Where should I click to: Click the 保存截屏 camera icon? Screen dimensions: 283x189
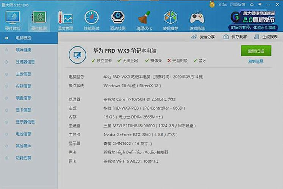[226, 37]
